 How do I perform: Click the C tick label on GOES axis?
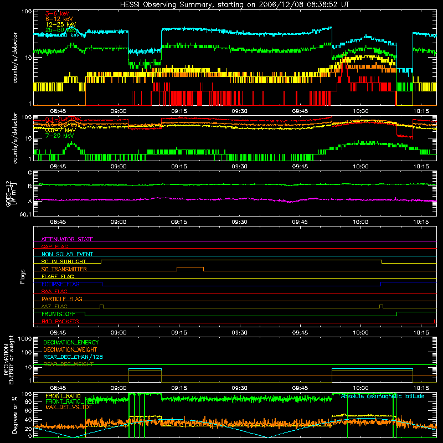[30, 172]
